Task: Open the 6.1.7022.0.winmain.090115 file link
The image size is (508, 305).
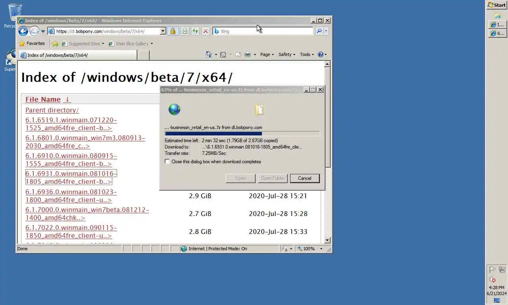Action: pyautogui.click(x=71, y=232)
